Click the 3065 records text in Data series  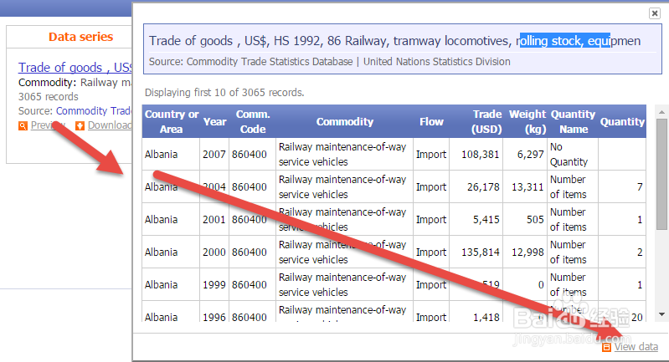pyautogui.click(x=49, y=97)
